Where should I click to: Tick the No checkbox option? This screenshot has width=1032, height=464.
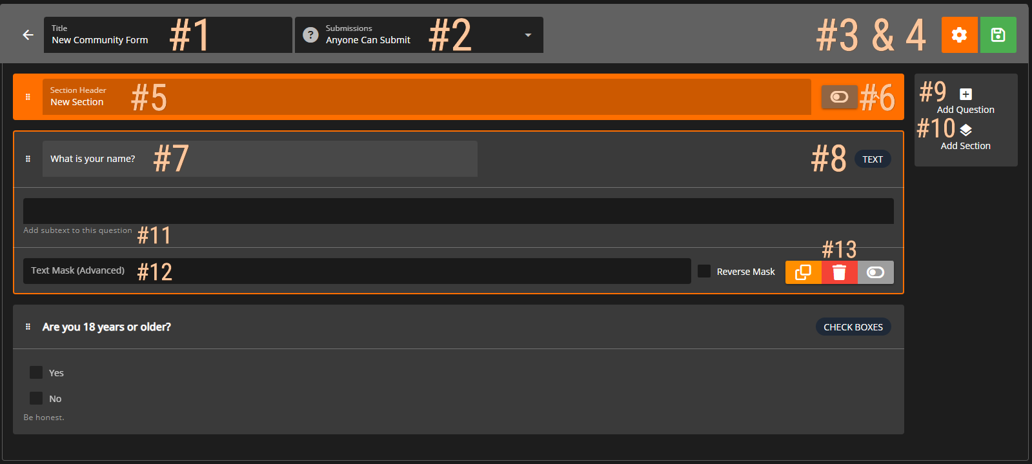coord(36,398)
